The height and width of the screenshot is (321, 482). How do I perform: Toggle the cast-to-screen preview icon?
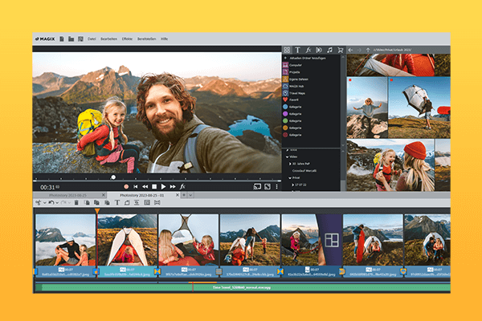coord(257,186)
